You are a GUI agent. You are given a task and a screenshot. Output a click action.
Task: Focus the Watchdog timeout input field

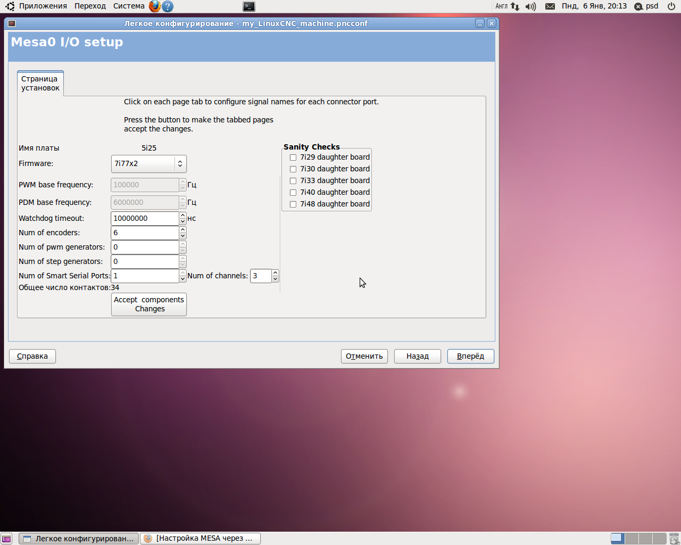tap(145, 218)
